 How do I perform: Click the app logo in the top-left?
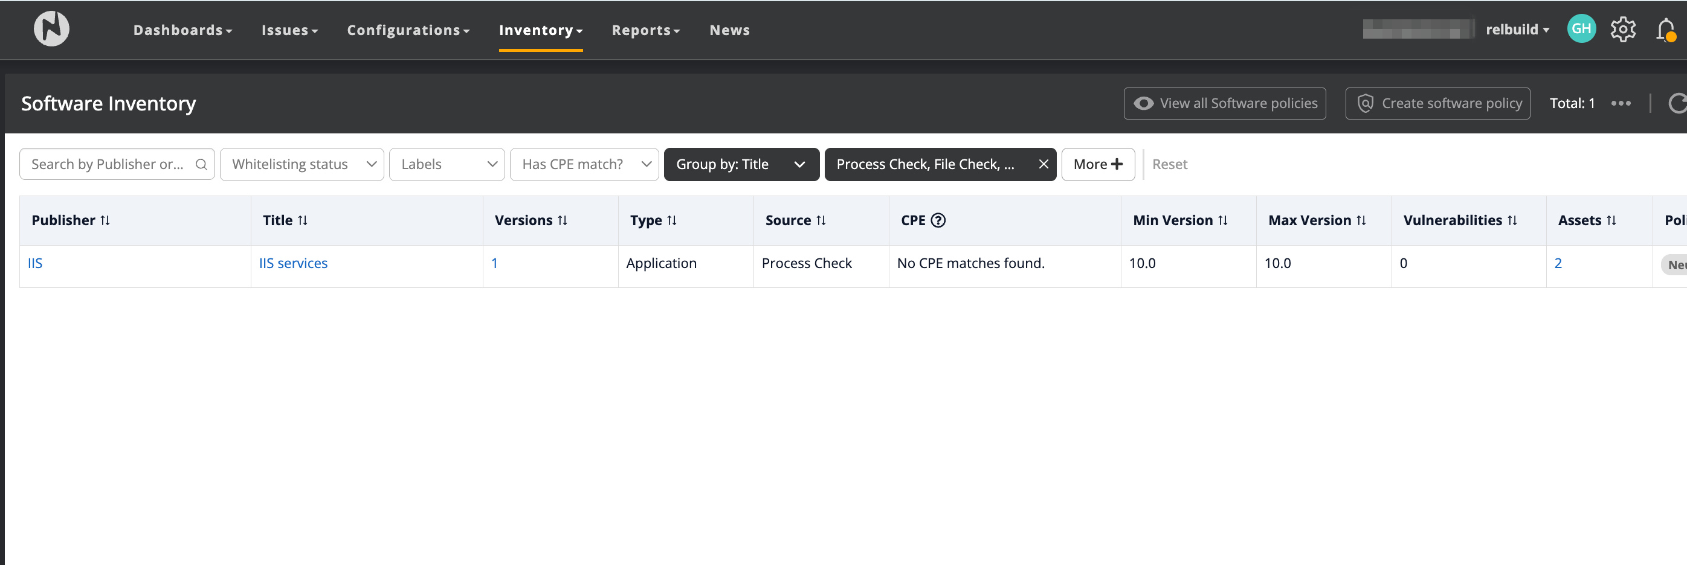51,29
